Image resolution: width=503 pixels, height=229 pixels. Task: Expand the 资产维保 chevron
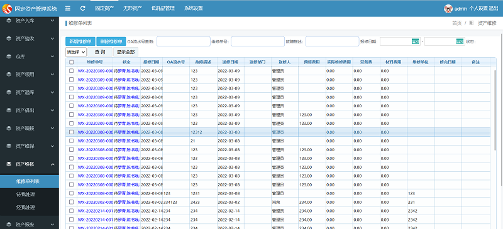tap(53, 146)
